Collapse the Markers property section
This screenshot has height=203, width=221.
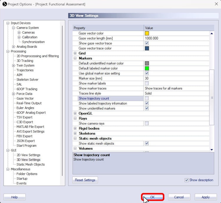[x=75, y=58]
